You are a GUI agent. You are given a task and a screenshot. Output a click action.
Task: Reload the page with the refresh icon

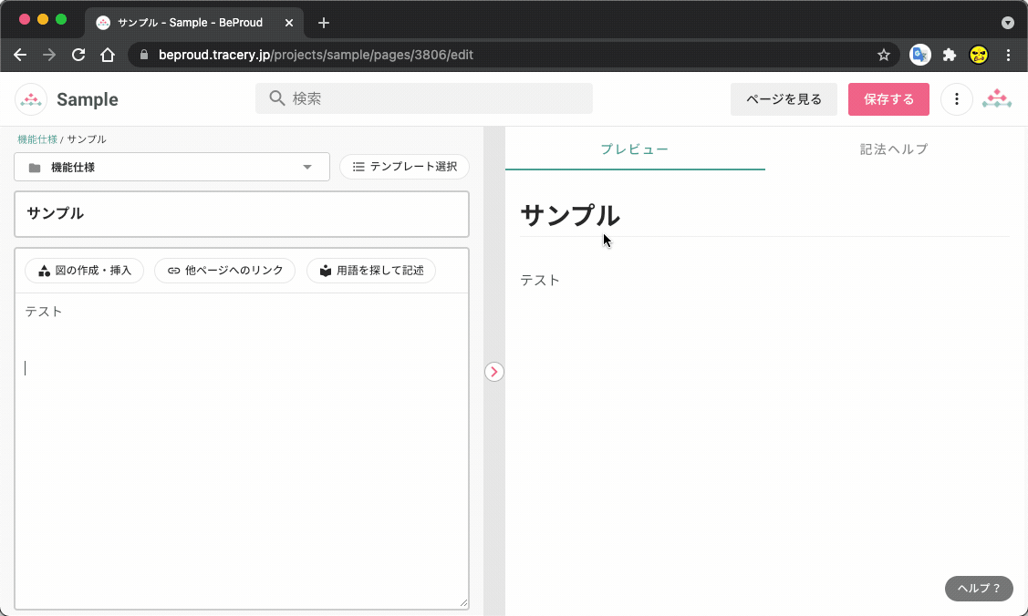point(78,55)
